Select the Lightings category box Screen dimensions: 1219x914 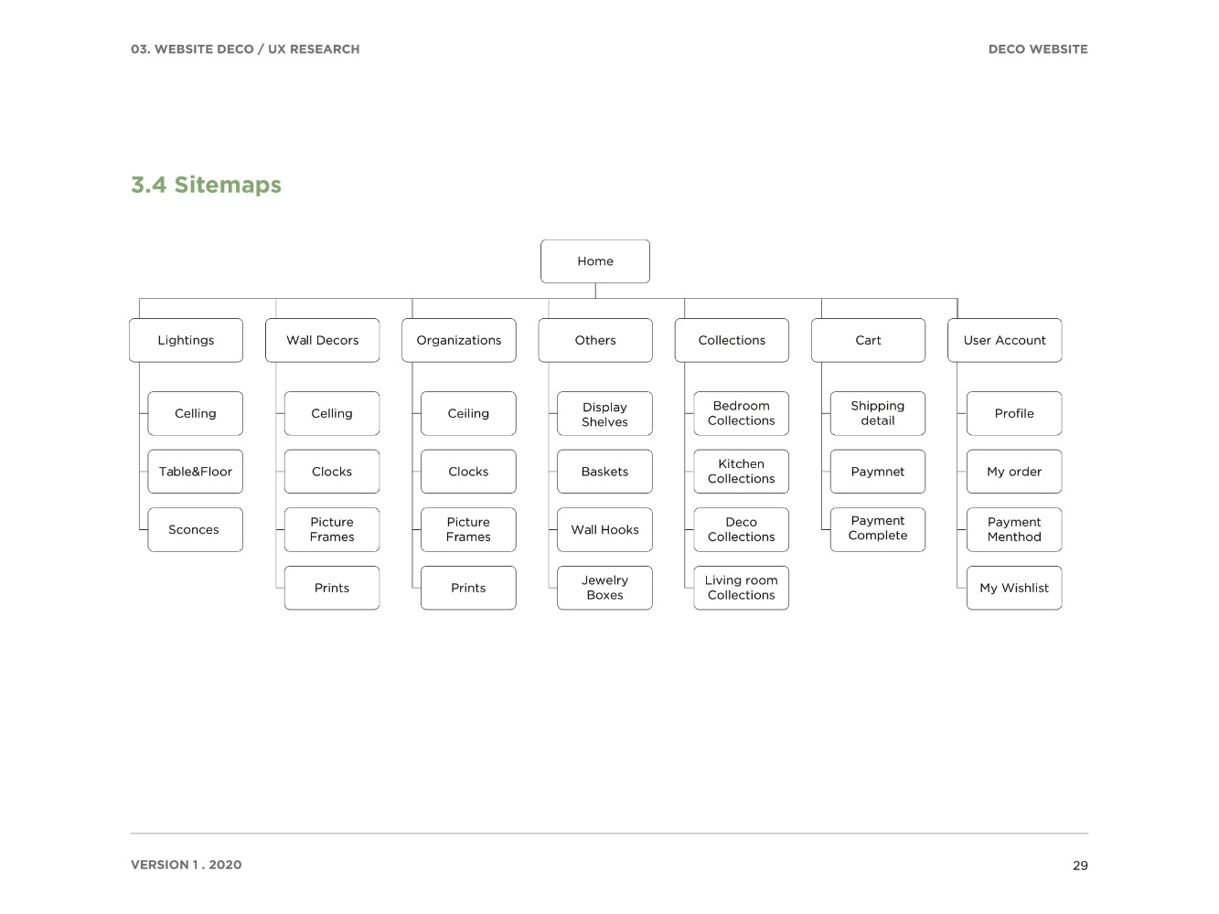[x=187, y=340]
